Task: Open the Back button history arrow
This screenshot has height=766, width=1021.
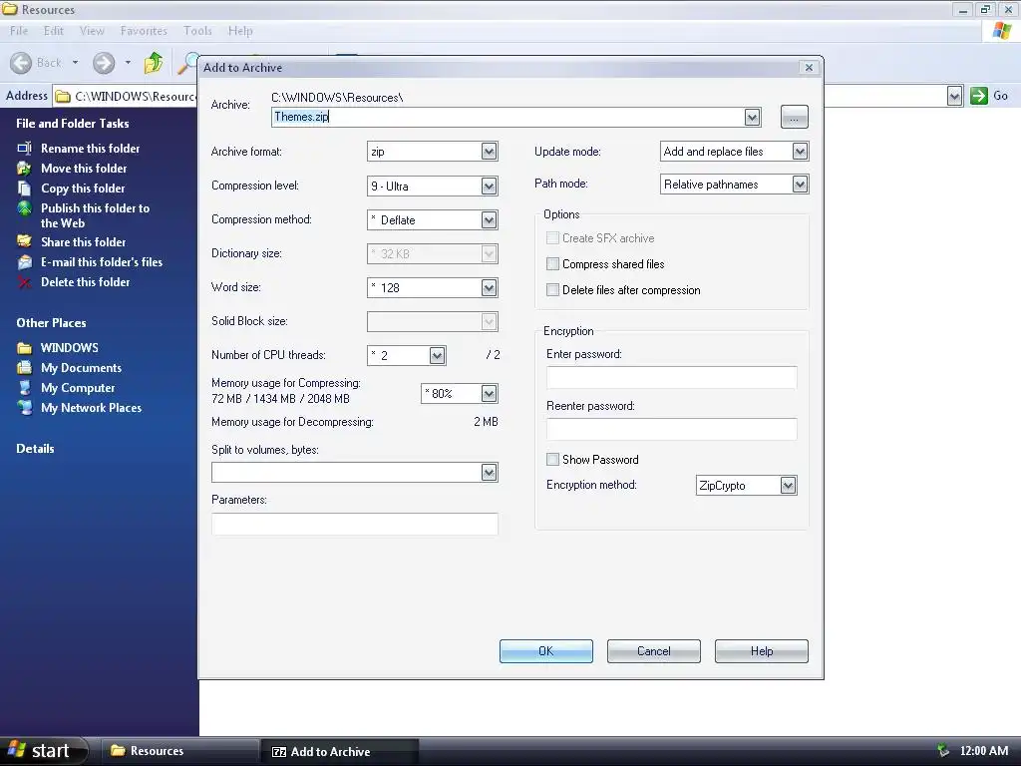Action: point(76,63)
